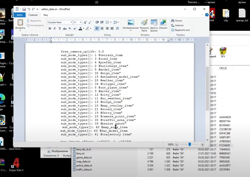The image size is (250, 177).
Task: Open the WordPad window system menu icon
Action: click(x=17, y=9)
